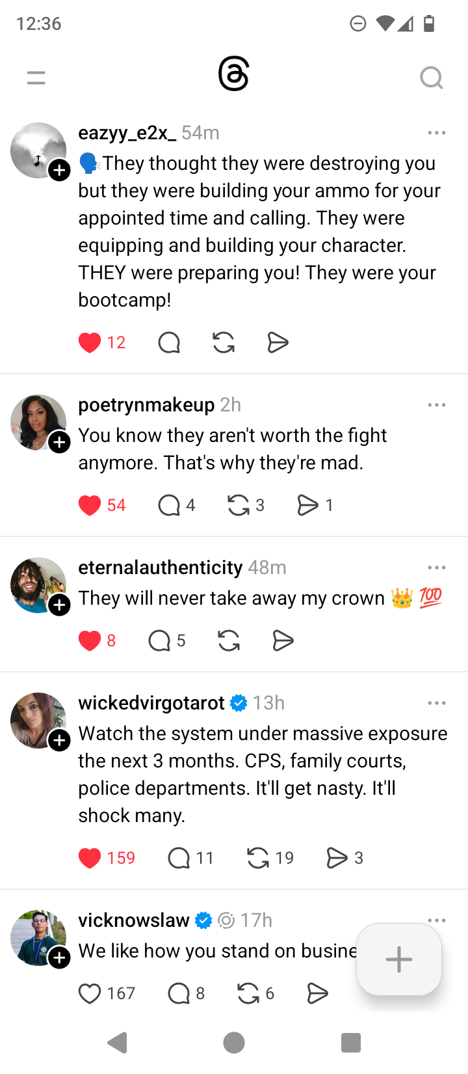The image size is (468, 1074).
Task: Share the wickedvirgotarot post
Action: coord(337,858)
